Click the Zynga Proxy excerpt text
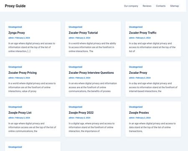The height and width of the screenshot is (151, 188). pyautogui.click(x=32, y=47)
